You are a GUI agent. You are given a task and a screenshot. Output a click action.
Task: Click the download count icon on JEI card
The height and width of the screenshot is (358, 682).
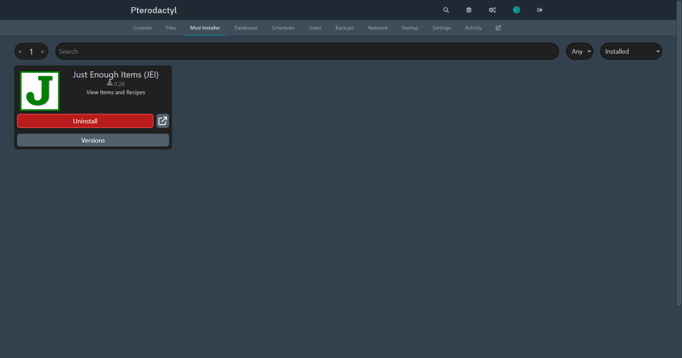click(x=109, y=82)
